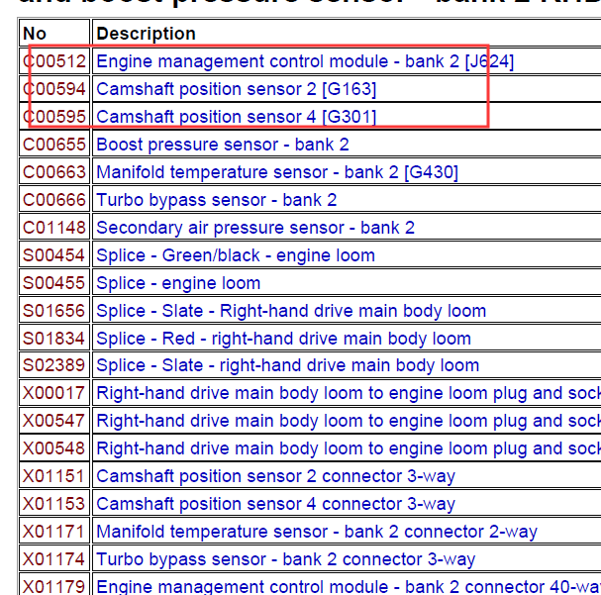
Task: Open splice code S01656 link
Action: (54, 311)
